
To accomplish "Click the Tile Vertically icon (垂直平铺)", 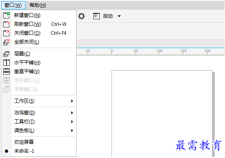I will 6,72.
